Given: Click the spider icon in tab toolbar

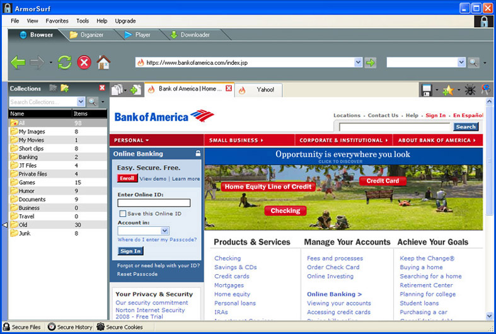Looking at the screenshot, I should (470, 90).
